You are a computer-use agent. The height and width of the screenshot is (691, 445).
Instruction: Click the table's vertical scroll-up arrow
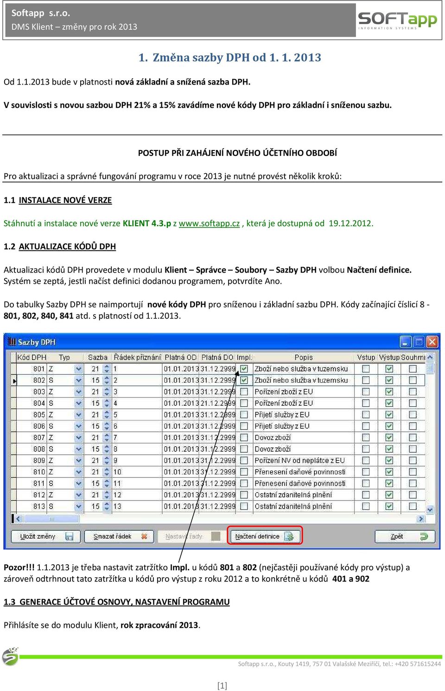coord(430,357)
